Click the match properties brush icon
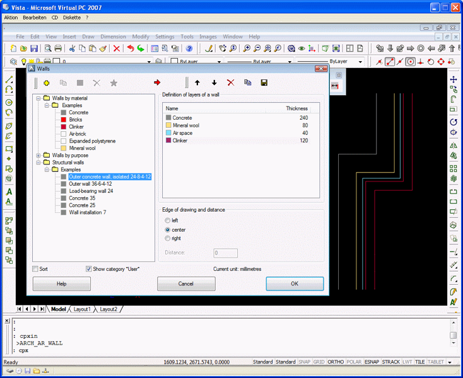This screenshot has width=463, height=378. [103, 49]
